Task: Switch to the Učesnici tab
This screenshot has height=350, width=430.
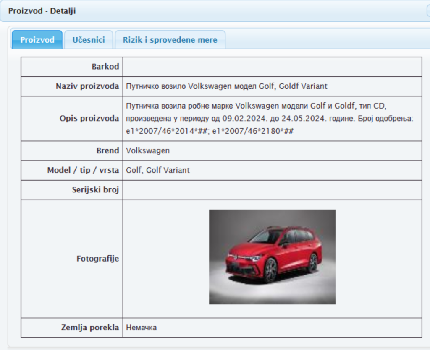Action: (88, 40)
